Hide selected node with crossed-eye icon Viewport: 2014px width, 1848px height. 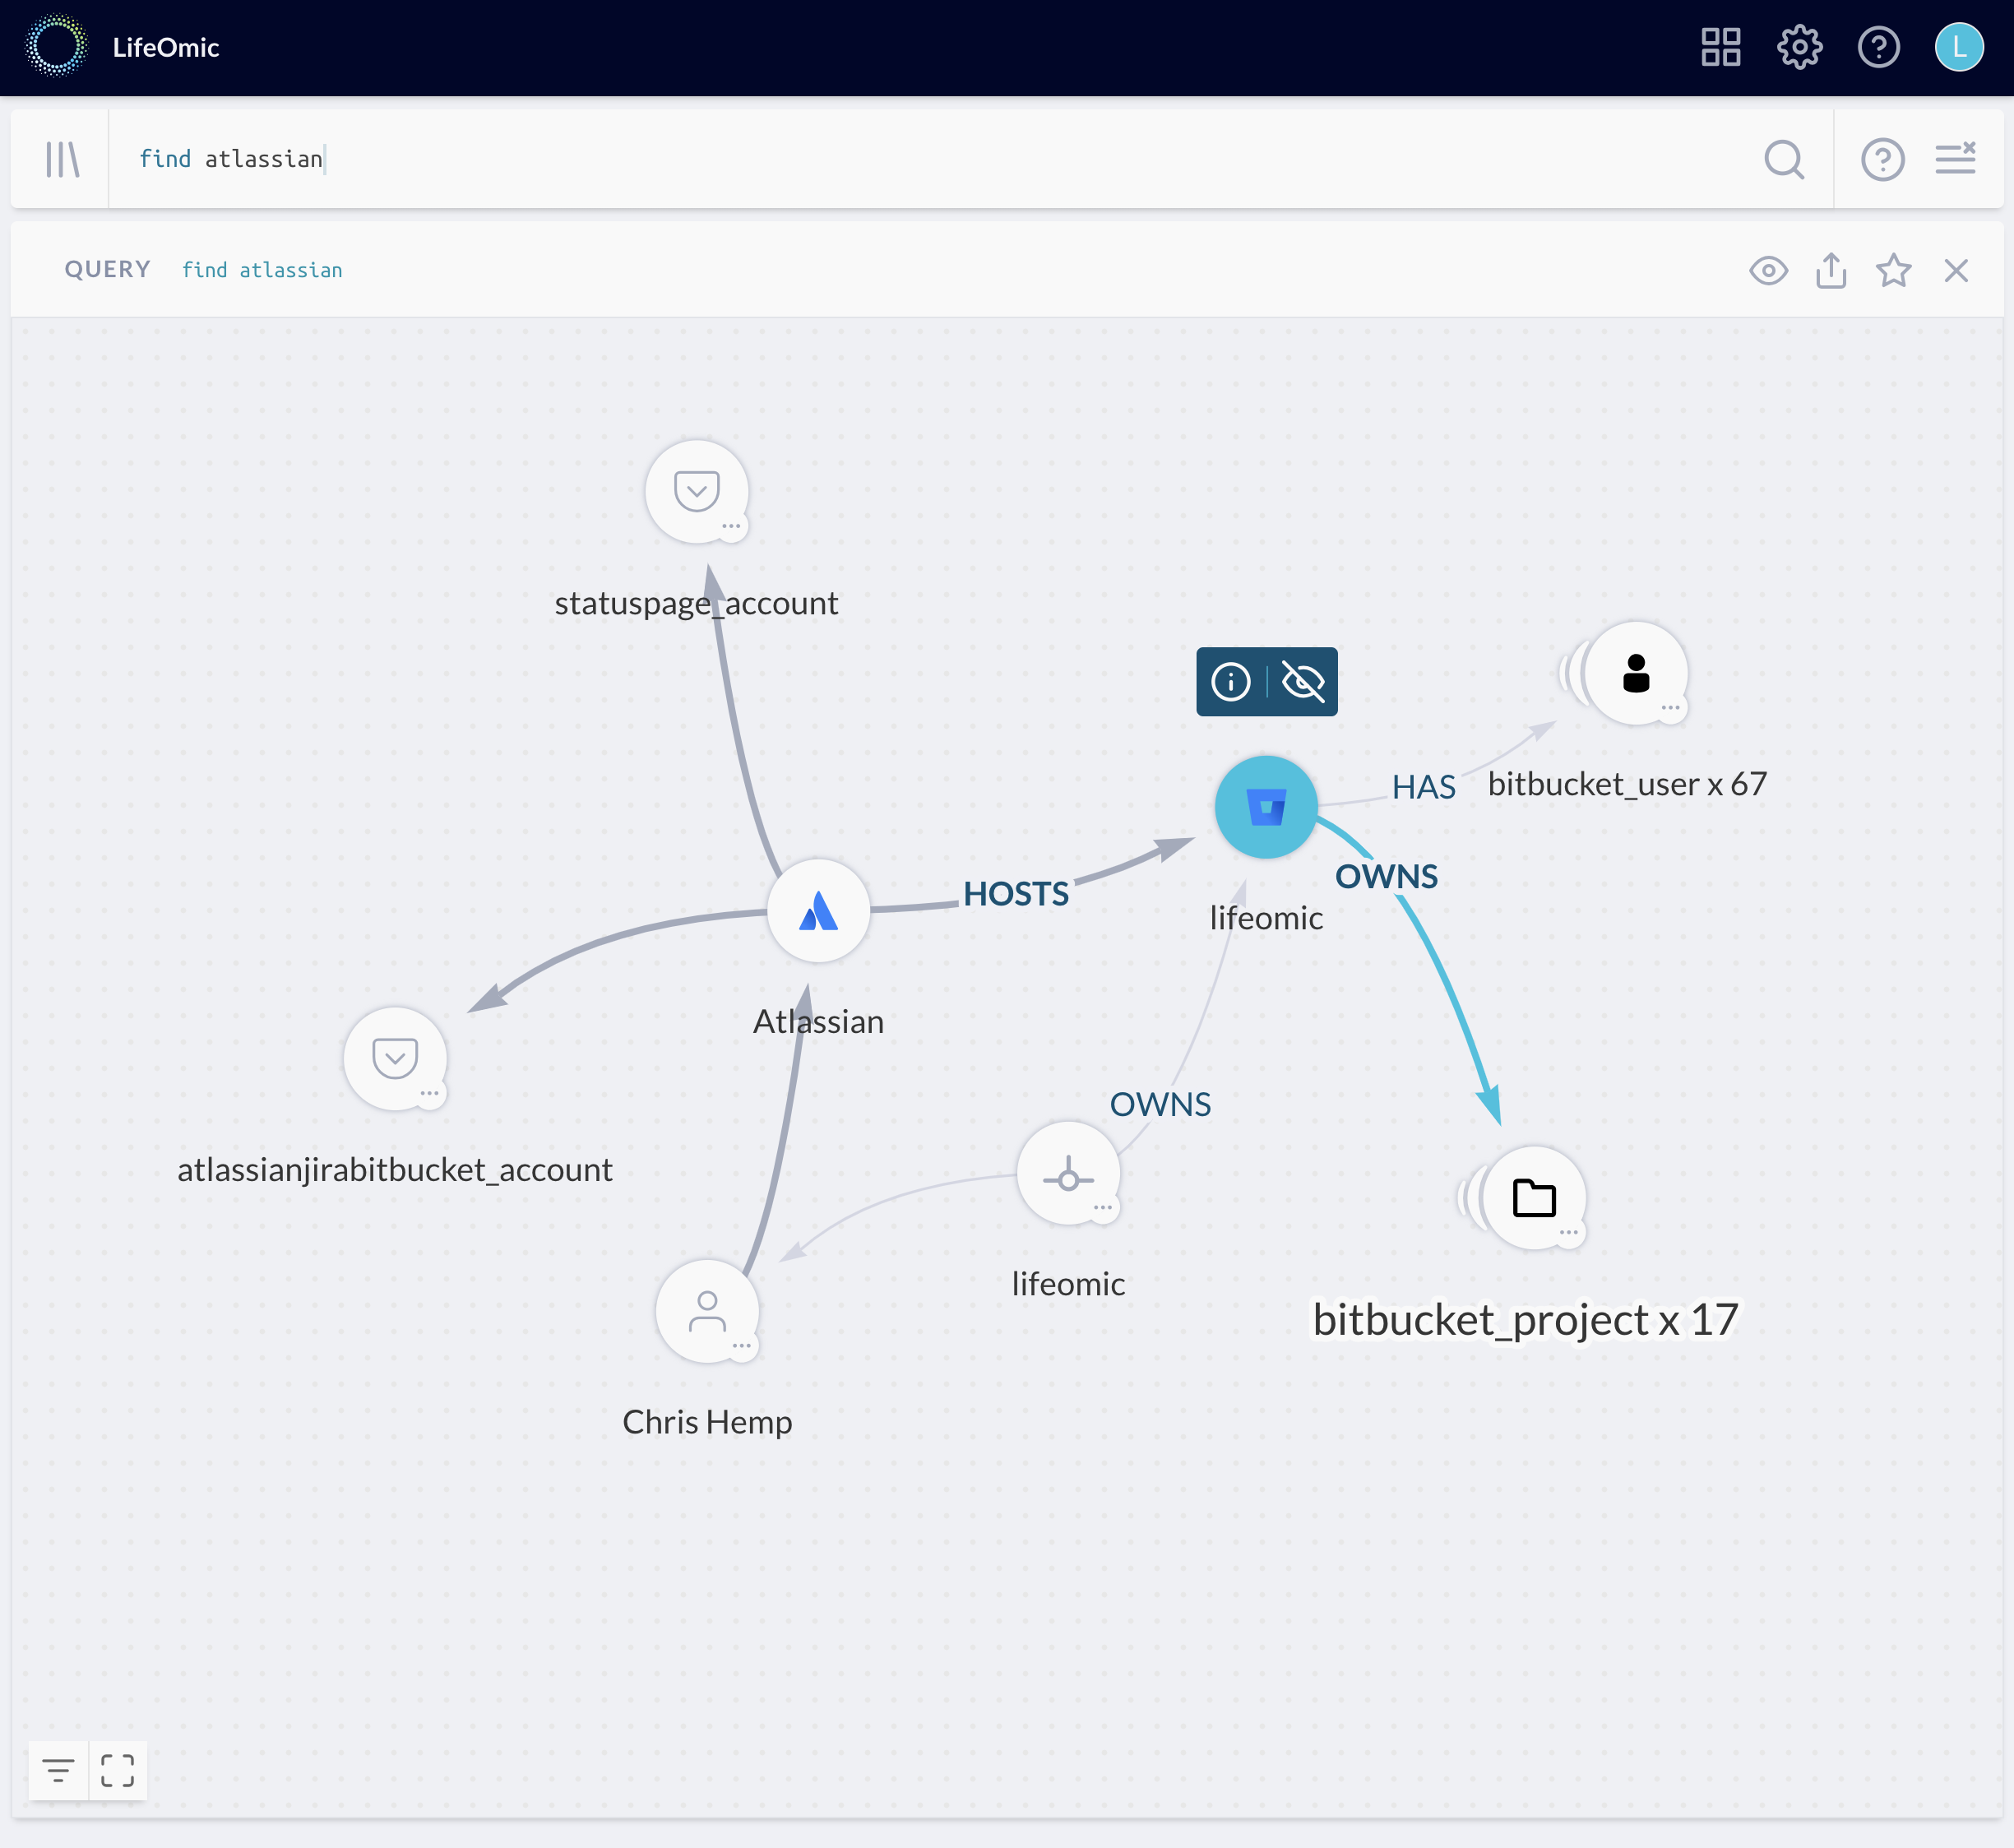click(x=1303, y=682)
